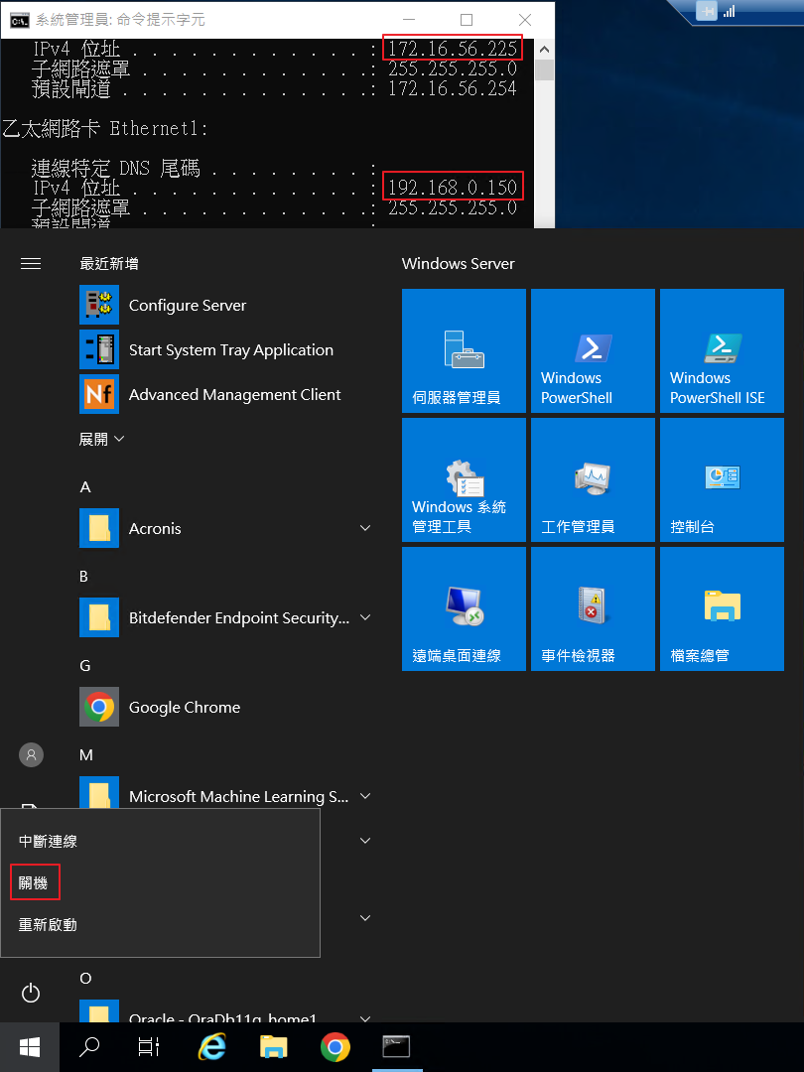Open the Windows 系統管理工具 tile

click(x=464, y=480)
